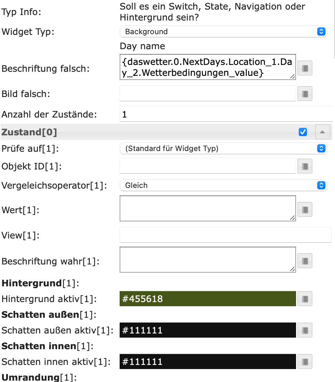Screen dimensions: 335x382
Task: Open the color picker icon for Hintergrund aktiv[1]
Action: [305, 299]
